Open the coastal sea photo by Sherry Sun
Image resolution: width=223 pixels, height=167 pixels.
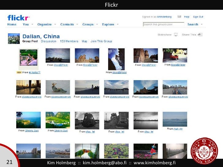point(28,120)
